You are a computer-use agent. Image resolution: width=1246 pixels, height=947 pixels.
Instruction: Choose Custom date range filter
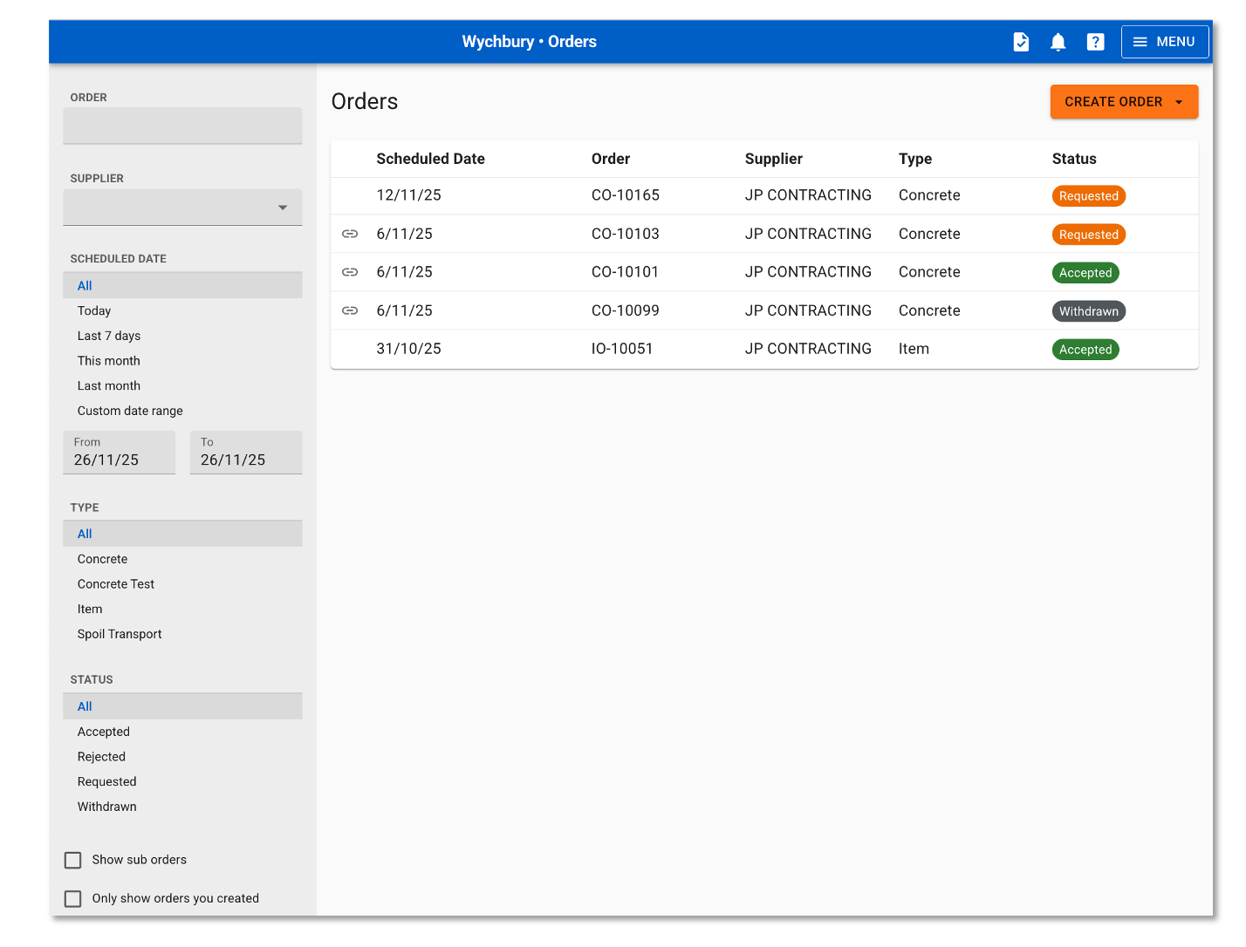(x=130, y=411)
